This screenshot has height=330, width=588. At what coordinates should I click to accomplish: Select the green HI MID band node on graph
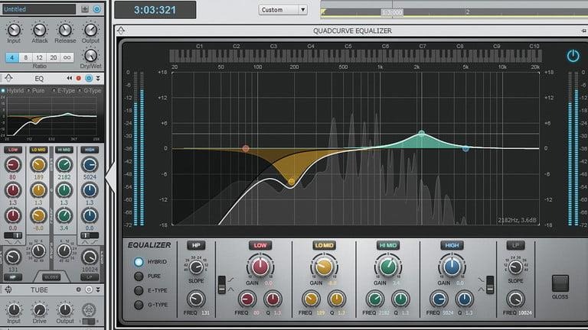pyautogui.click(x=422, y=133)
